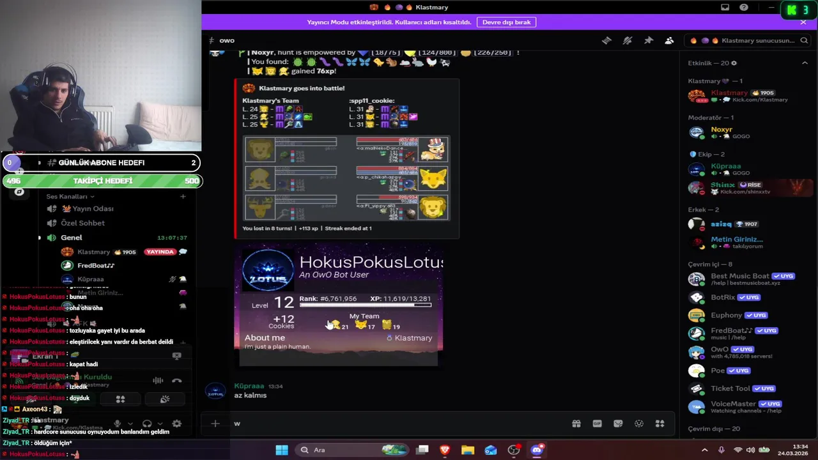818x460 pixels.
Task: Click Devre dışı bırak button
Action: coord(506,22)
